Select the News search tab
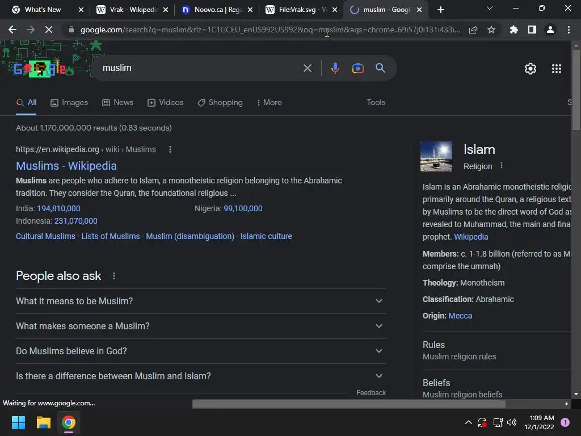The width and height of the screenshot is (581, 436). (x=118, y=103)
